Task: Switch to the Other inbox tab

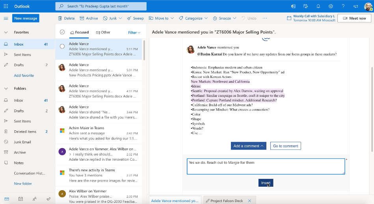Action: [103, 32]
